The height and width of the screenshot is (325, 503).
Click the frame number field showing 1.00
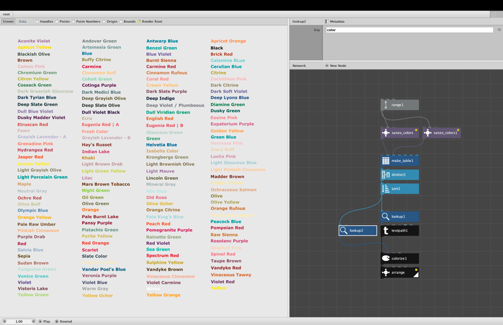click(x=19, y=321)
